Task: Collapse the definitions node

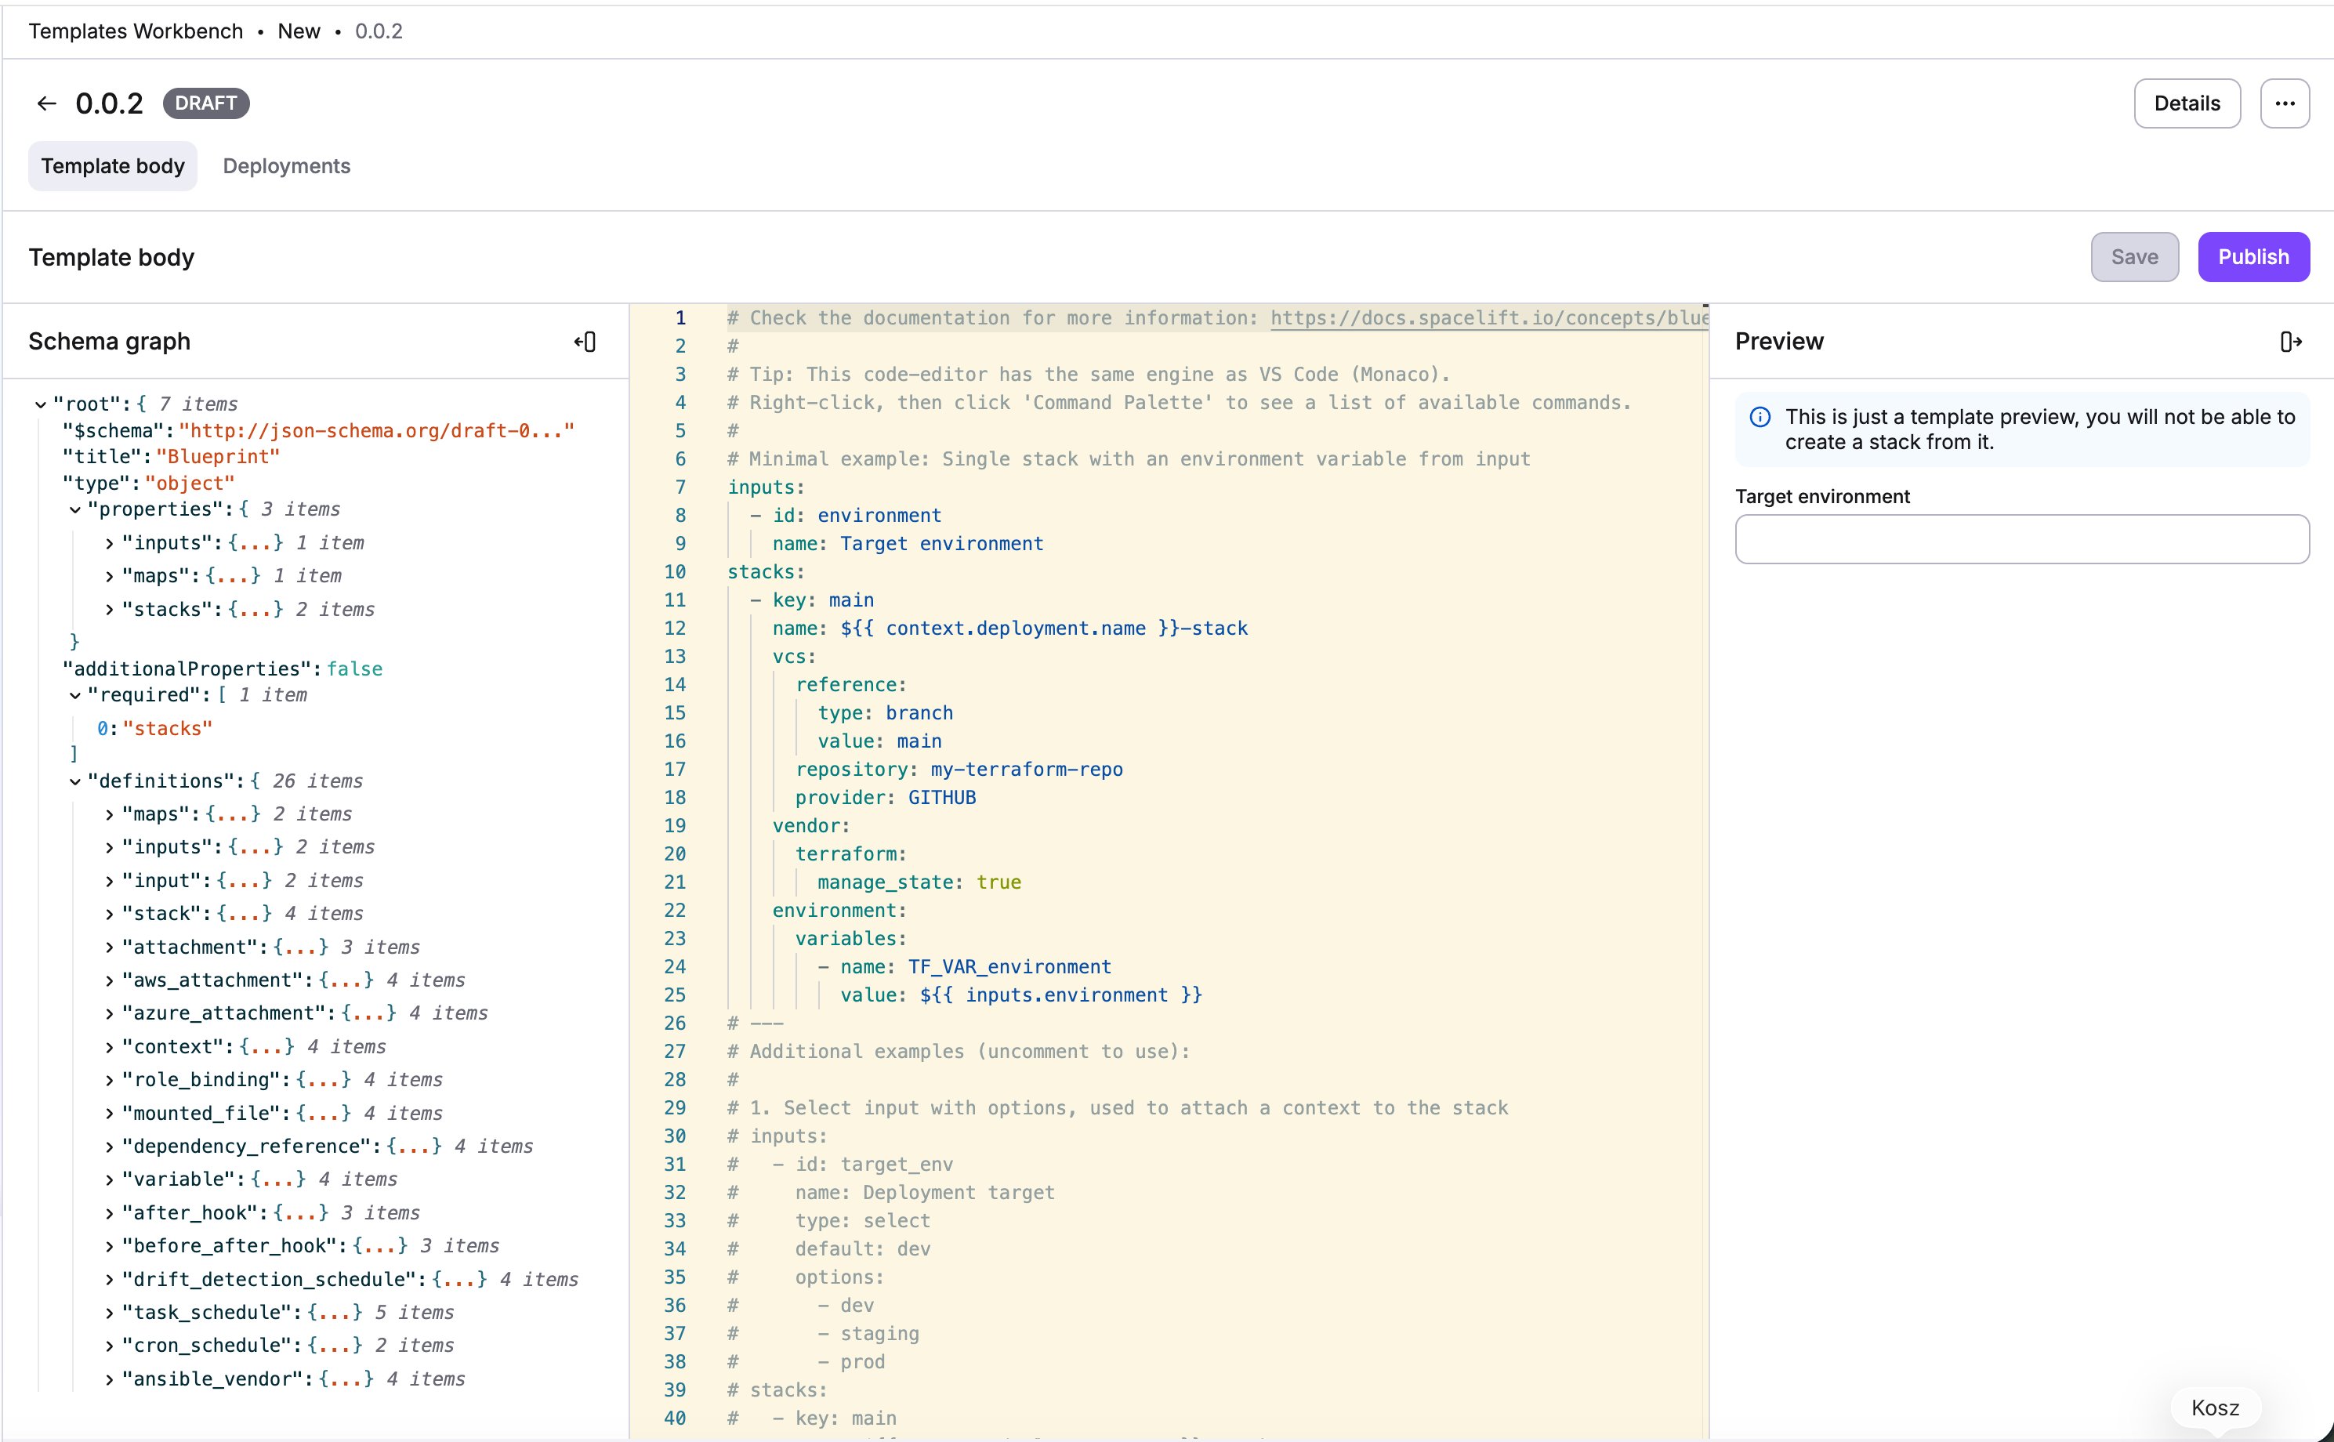Action: [x=75, y=781]
